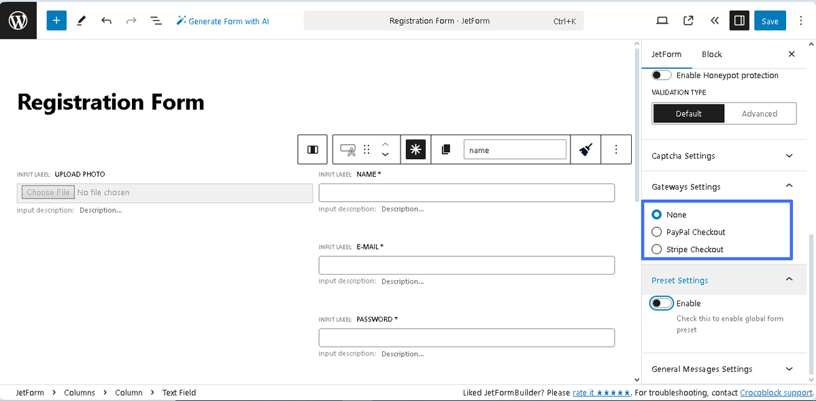Select the pencil Tools icon

[82, 20]
